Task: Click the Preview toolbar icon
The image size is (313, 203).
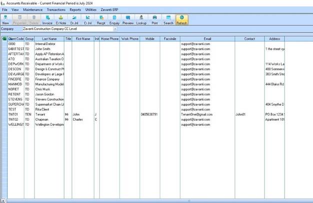Action: coord(128,20)
